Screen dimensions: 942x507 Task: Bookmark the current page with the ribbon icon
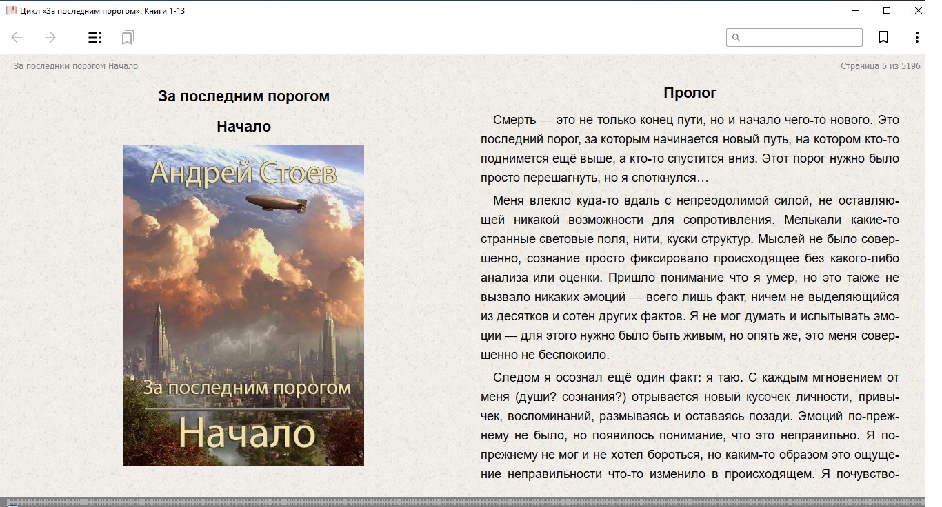[883, 37]
